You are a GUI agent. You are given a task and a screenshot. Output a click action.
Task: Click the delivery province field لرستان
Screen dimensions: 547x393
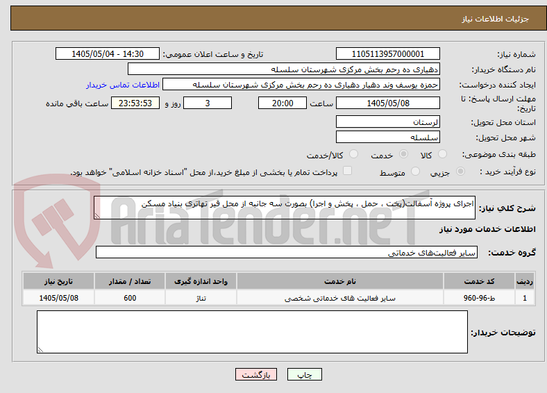point(388,122)
